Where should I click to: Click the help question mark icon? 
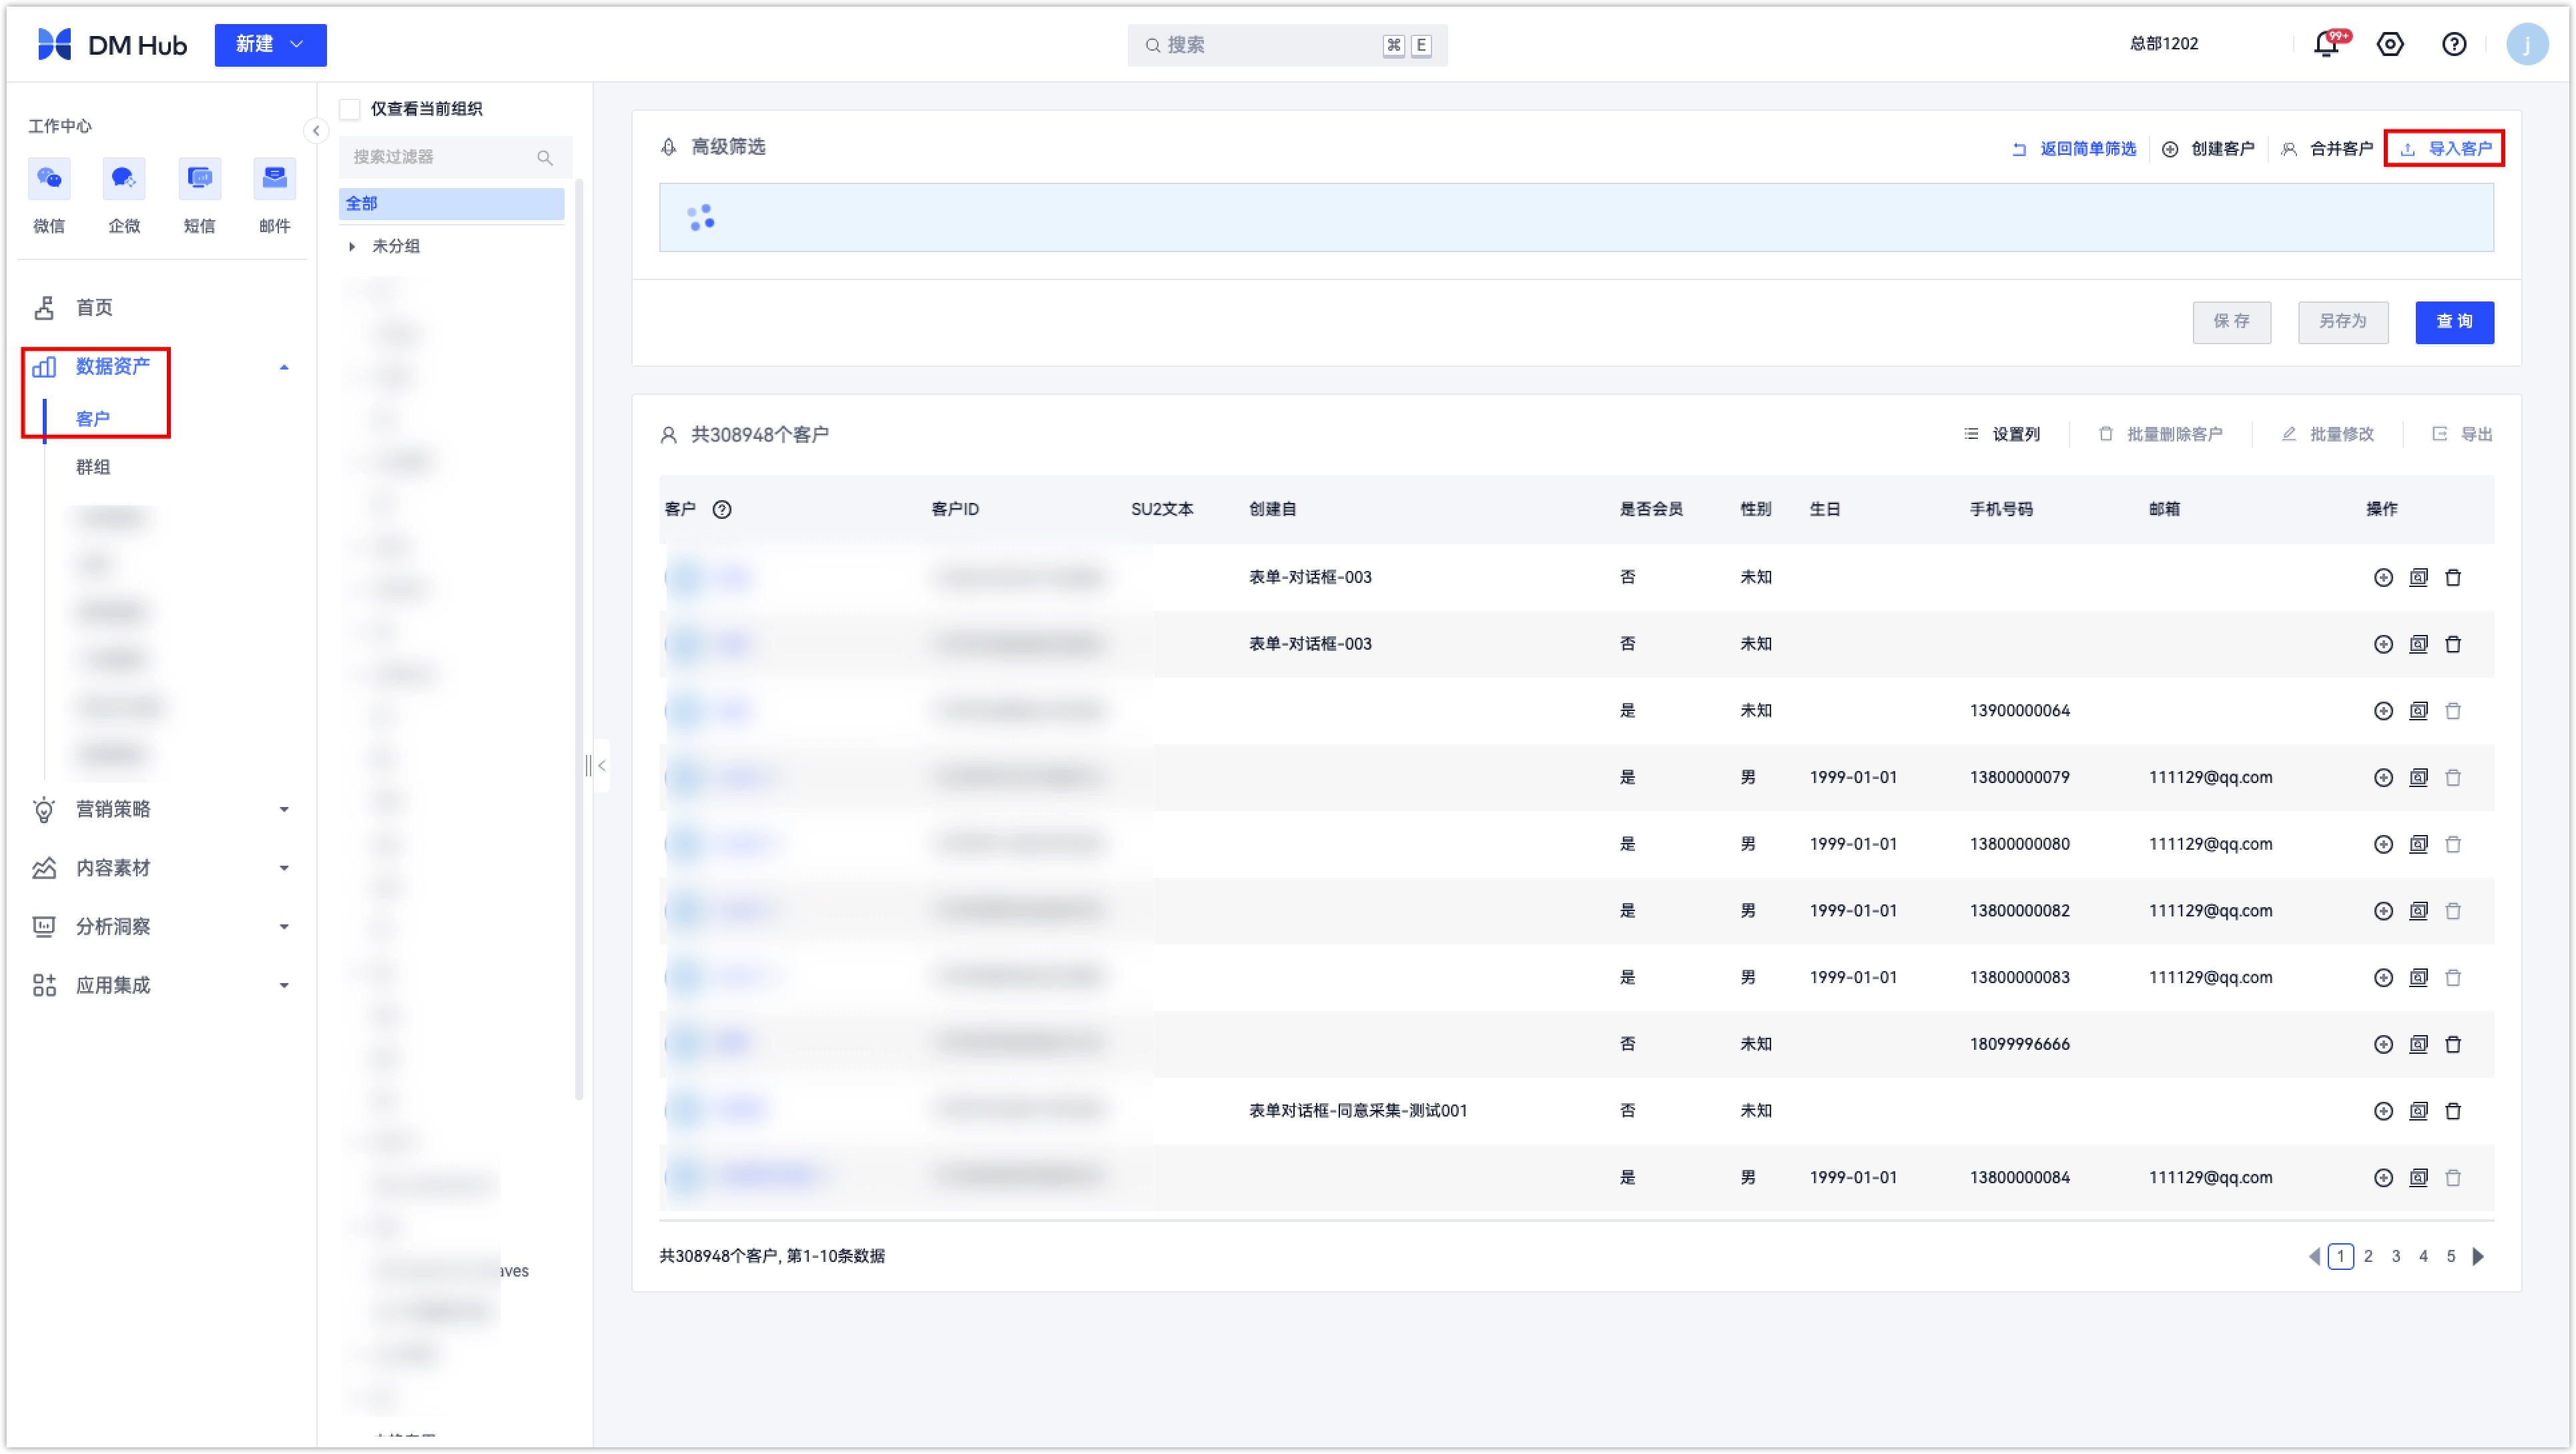tap(2454, 44)
